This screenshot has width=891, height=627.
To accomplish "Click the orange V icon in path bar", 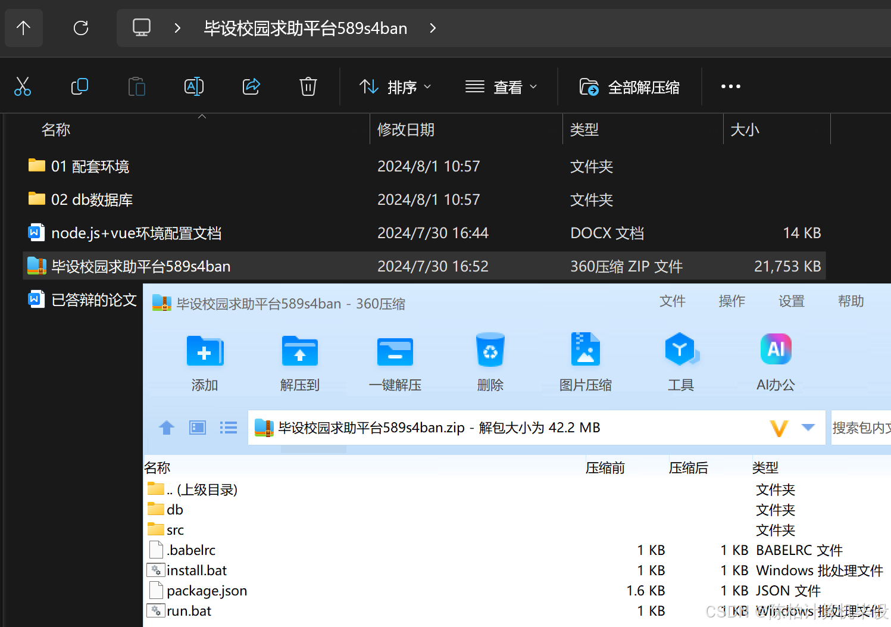I will coord(779,428).
